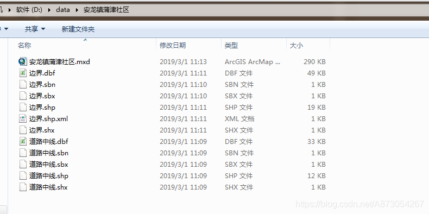Image resolution: width=429 pixels, height=214 pixels.
Task: Click the icon of 道路中线.dbf
Action: pyautogui.click(x=23, y=141)
